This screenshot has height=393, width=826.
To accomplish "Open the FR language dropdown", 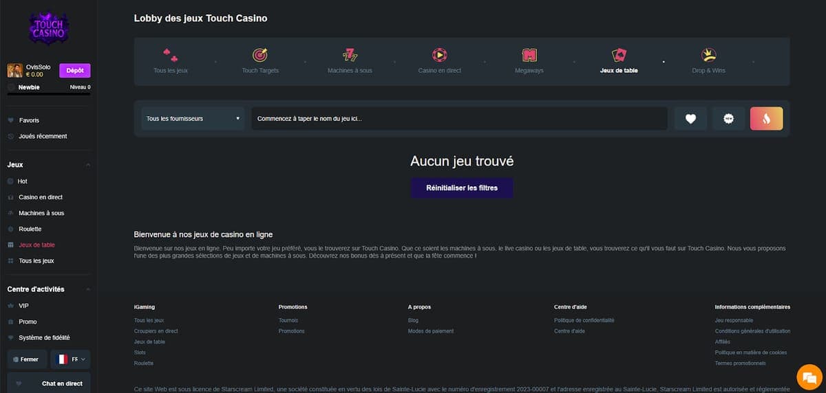I will (x=71, y=359).
